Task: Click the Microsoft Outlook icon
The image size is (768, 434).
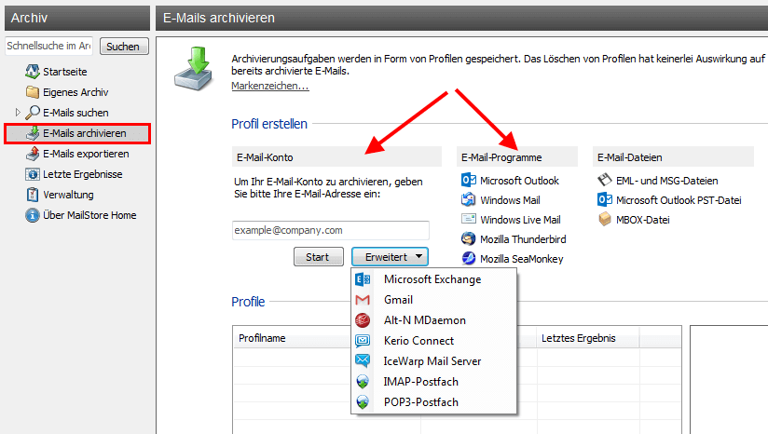Action: pyautogui.click(x=469, y=181)
